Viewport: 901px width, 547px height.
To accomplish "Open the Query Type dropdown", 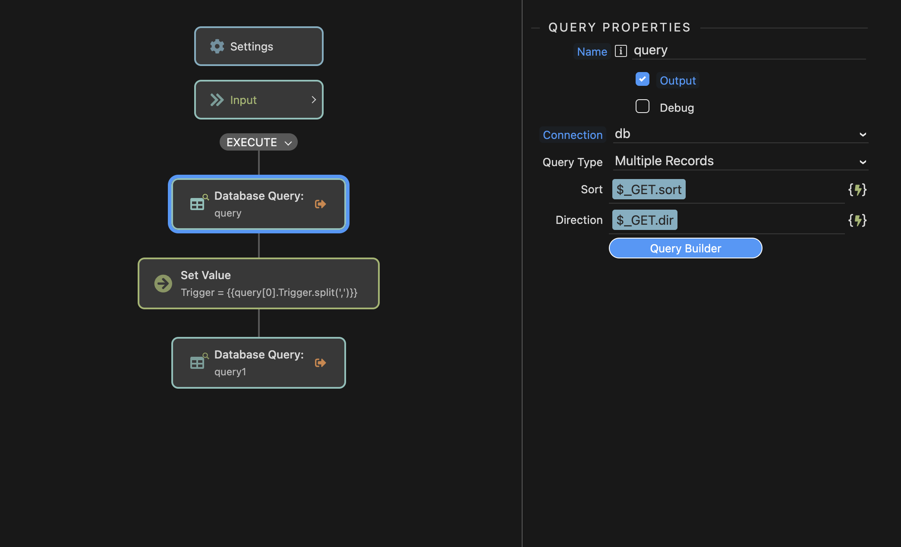I will coord(740,161).
